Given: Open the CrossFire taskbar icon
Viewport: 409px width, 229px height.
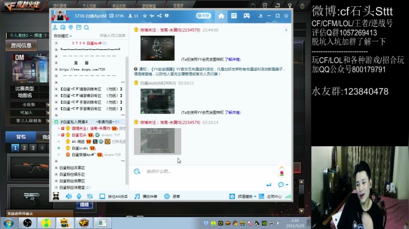Looking at the screenshot, I should pos(84,223).
